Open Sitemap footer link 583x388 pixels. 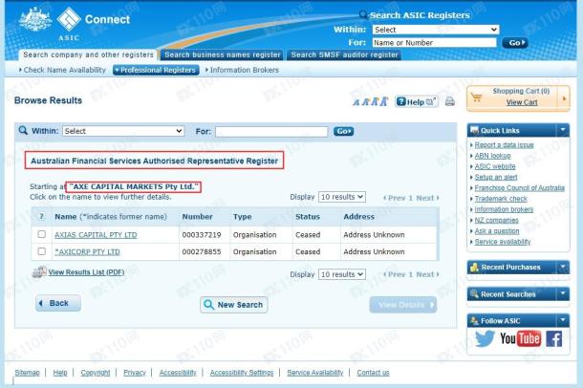point(27,373)
